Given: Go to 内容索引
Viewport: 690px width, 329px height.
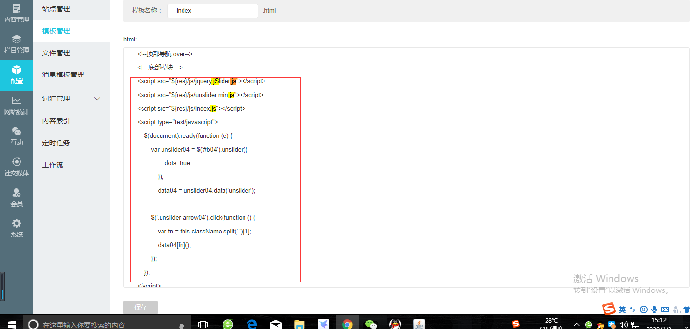Looking at the screenshot, I should (56, 121).
